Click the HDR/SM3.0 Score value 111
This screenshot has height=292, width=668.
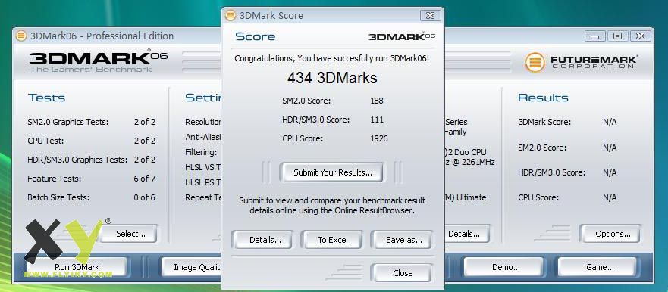[x=377, y=120]
